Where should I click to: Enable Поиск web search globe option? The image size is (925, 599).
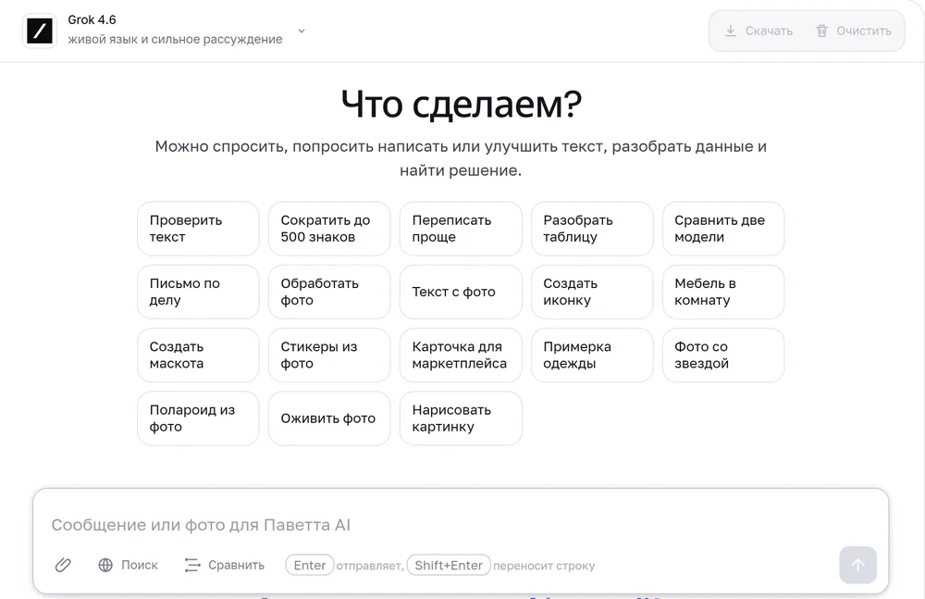tap(128, 566)
